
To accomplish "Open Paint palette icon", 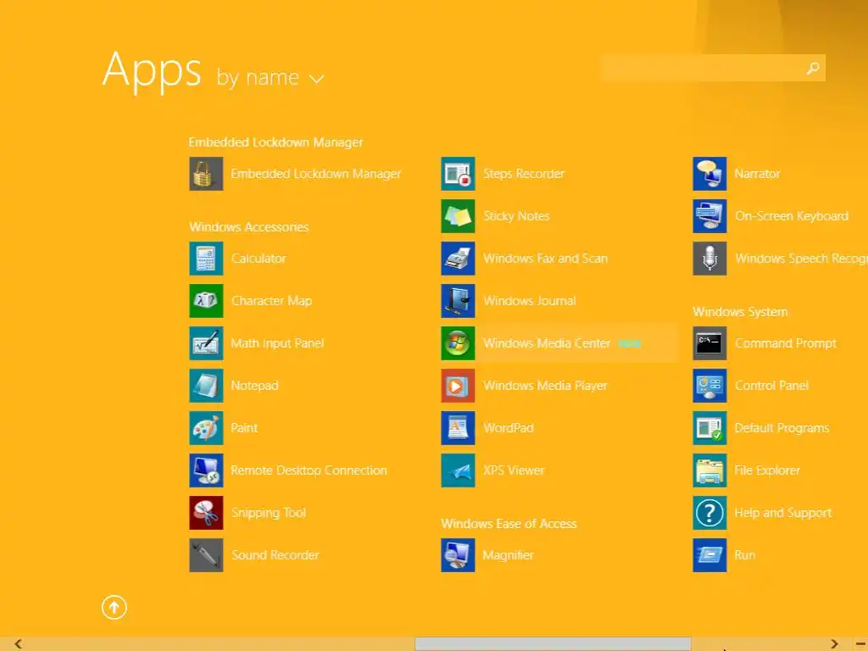I will click(206, 428).
